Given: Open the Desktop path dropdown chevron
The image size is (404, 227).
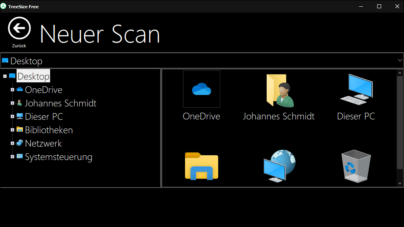Looking at the screenshot, I should [x=400, y=60].
